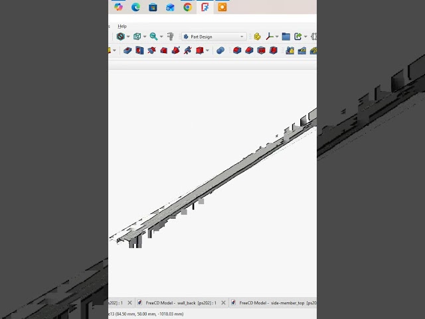
Task: Expand the draw style dropdown arrow
Action: 128,37
